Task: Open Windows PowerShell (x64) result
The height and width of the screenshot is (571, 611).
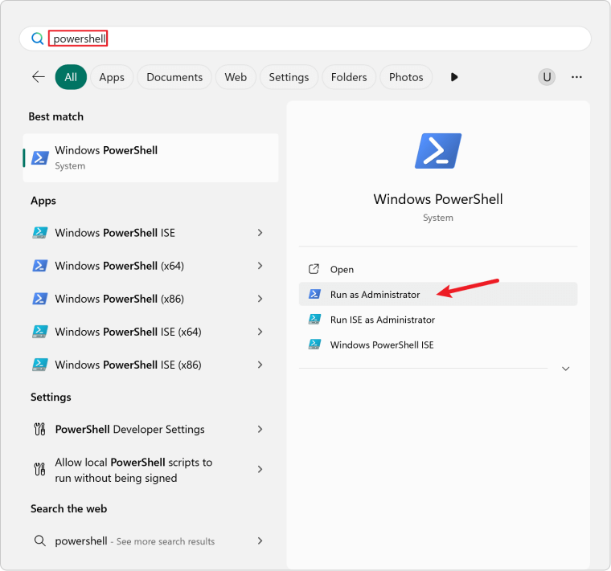Action: coord(151,266)
